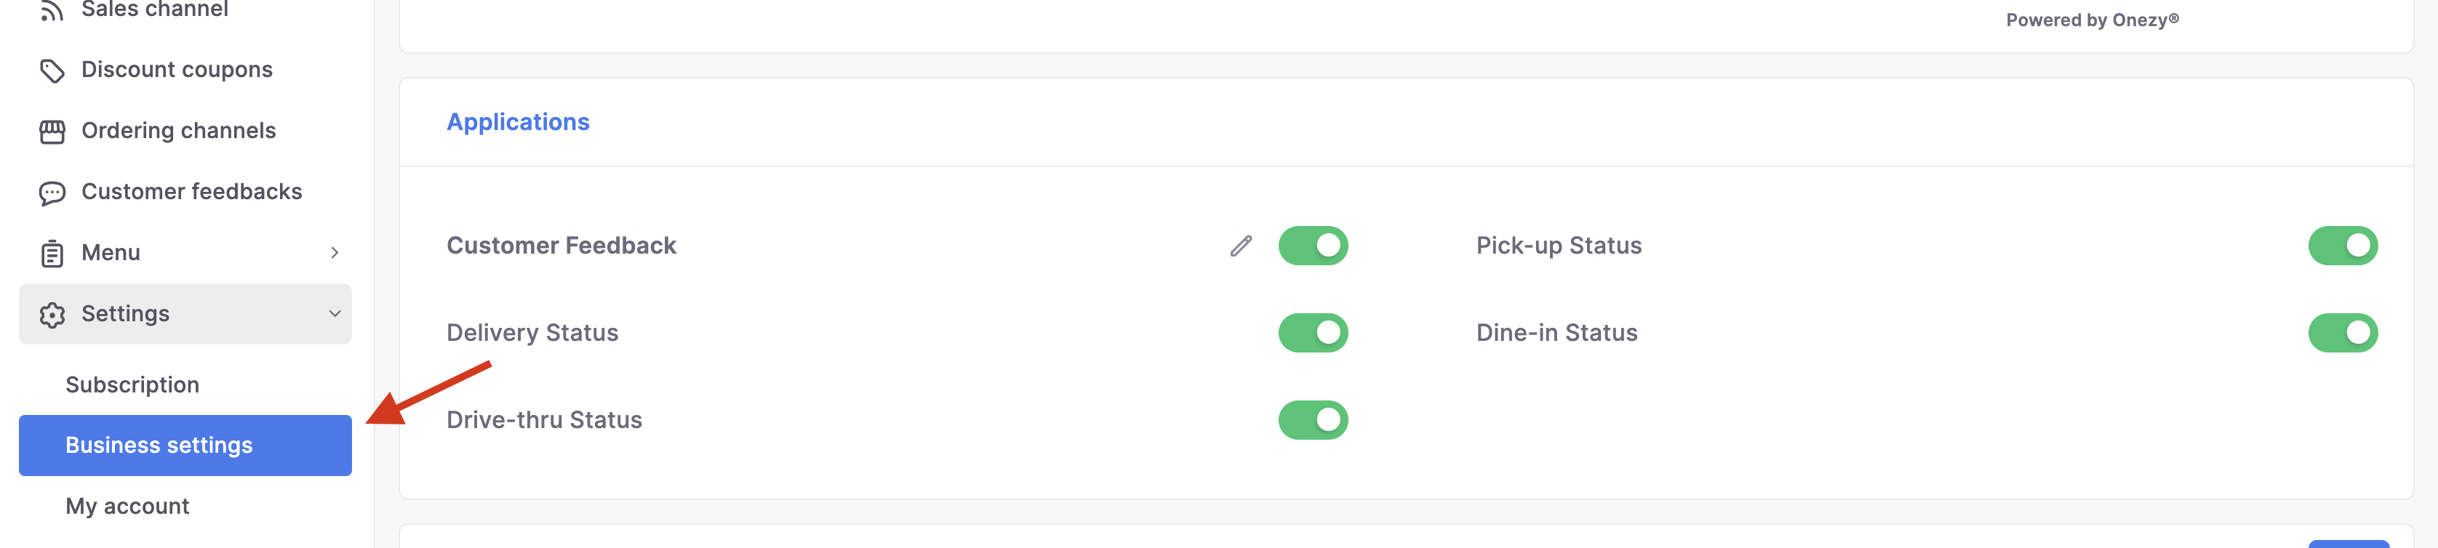The image size is (2438, 548).
Task: Open the Applications section heading
Action: pyautogui.click(x=518, y=122)
